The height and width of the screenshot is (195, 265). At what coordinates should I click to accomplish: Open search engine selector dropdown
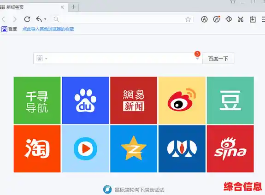[x=42, y=59]
